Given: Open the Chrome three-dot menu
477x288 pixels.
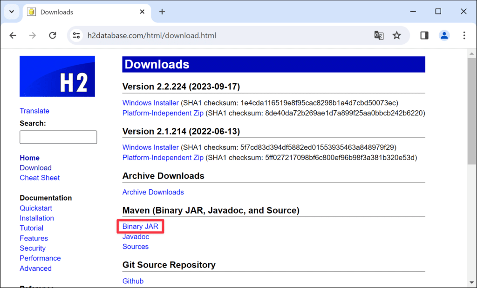Looking at the screenshot, I should (x=464, y=35).
